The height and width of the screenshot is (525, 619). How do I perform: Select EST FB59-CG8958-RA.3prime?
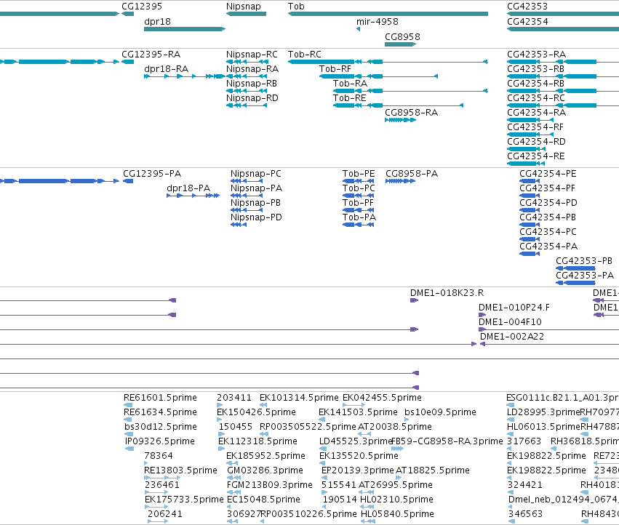(x=397, y=449)
